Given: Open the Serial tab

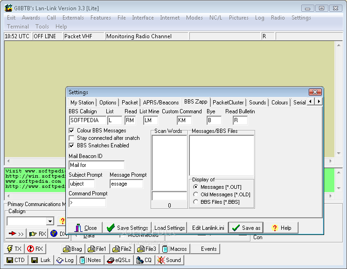Looking at the screenshot, I should tap(299, 103).
